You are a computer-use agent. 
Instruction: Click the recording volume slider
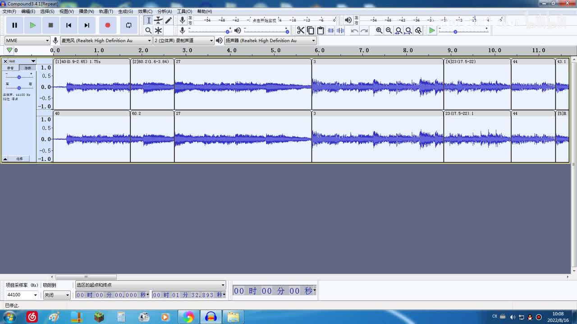[210, 31]
